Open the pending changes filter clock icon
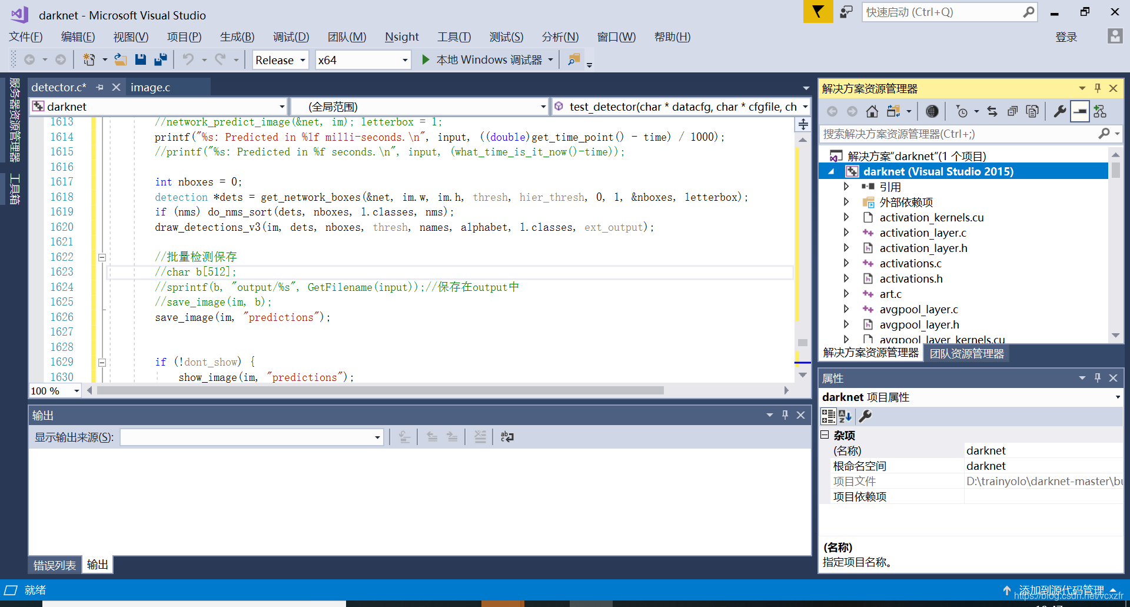 (962, 111)
